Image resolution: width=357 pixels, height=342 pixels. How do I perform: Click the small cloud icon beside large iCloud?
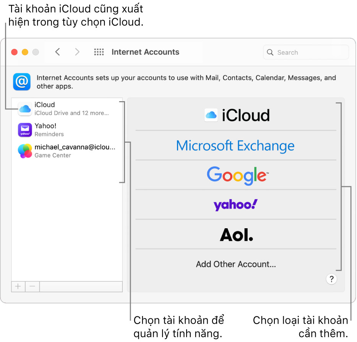point(211,115)
